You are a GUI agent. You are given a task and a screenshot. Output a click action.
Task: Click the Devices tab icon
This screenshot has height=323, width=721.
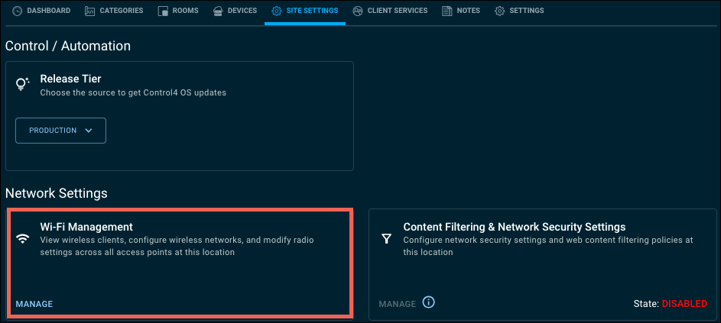click(x=218, y=11)
